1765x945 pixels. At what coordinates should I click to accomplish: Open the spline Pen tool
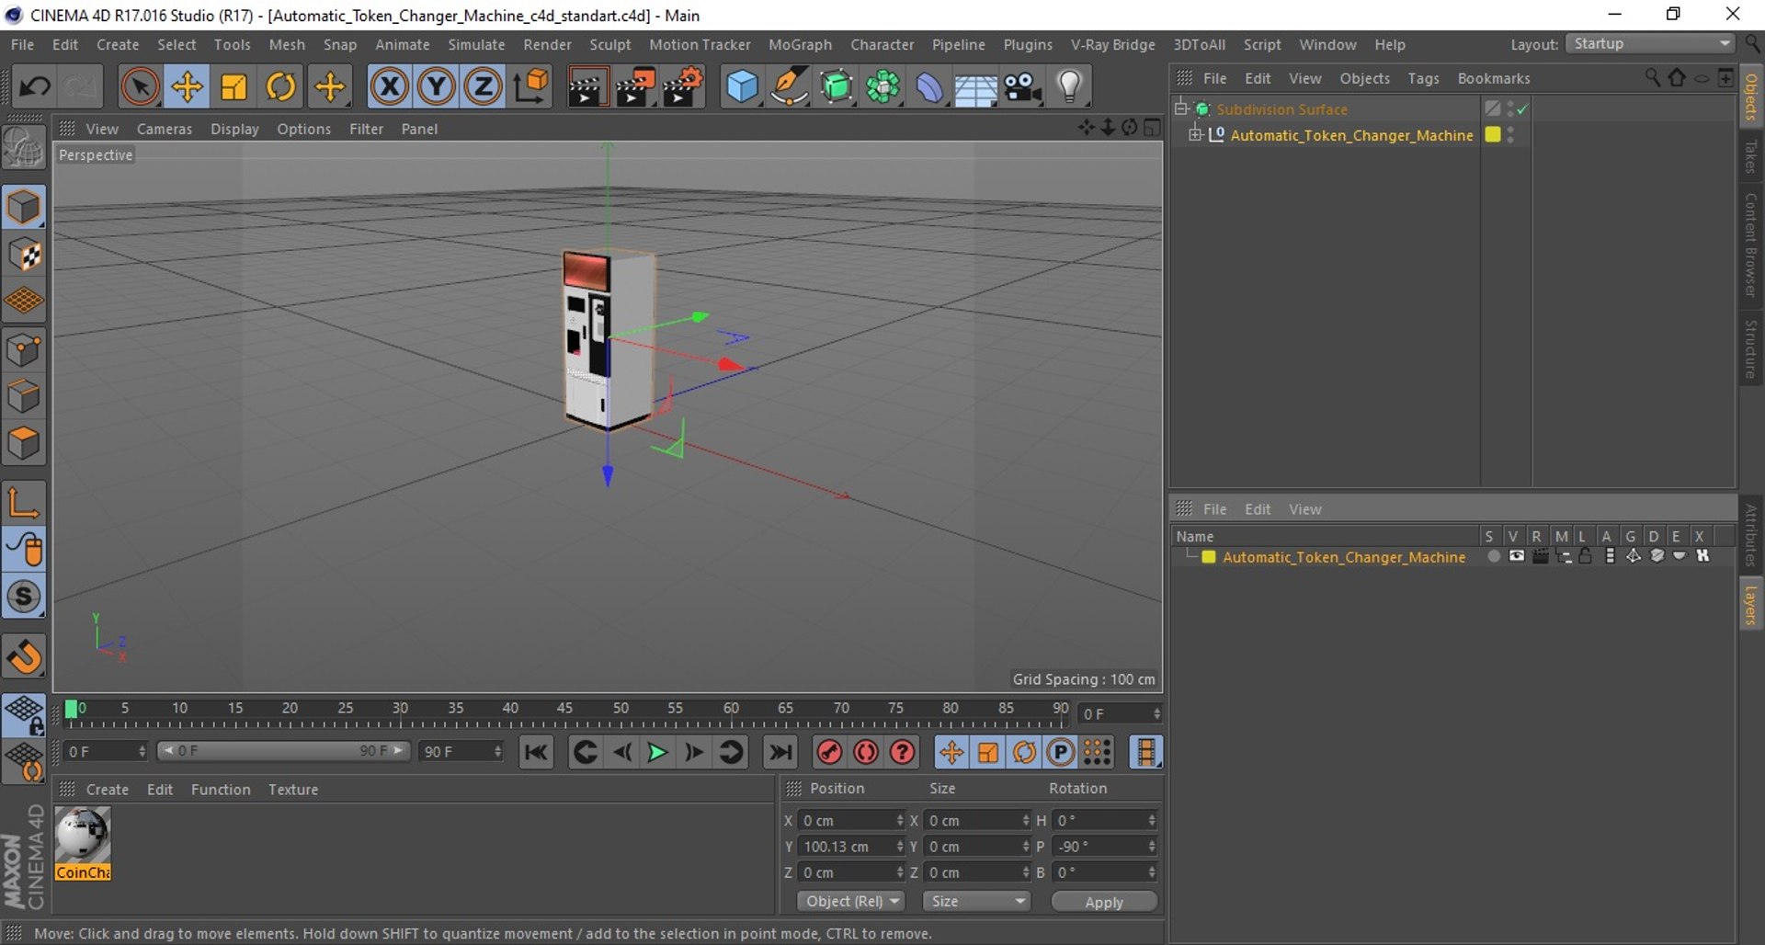tap(789, 87)
